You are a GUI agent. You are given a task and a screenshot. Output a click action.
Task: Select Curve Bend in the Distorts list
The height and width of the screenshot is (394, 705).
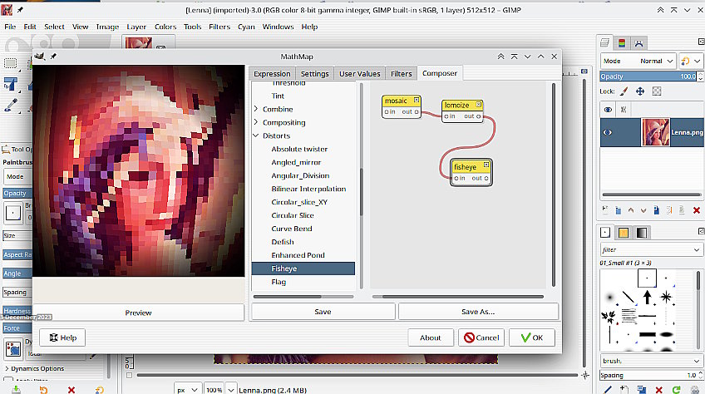292,229
